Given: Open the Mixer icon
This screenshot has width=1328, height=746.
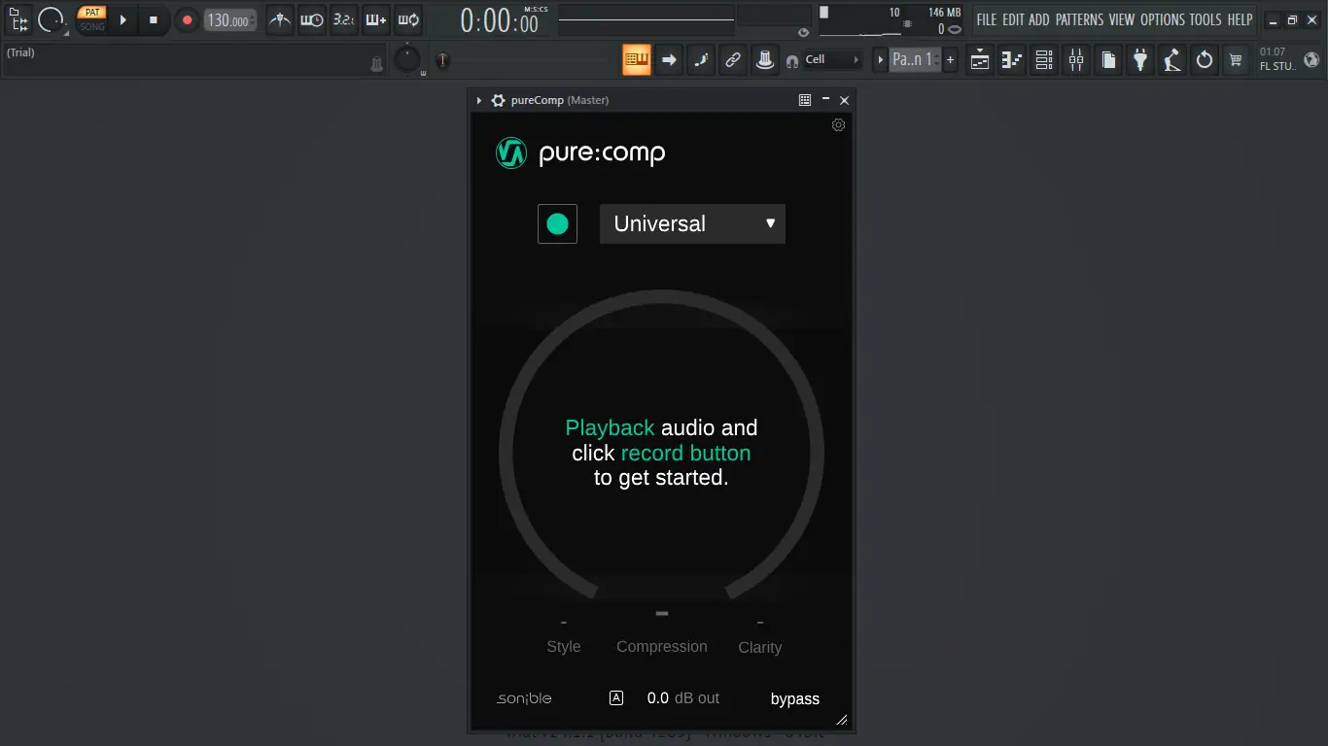Looking at the screenshot, I should coord(1075,59).
